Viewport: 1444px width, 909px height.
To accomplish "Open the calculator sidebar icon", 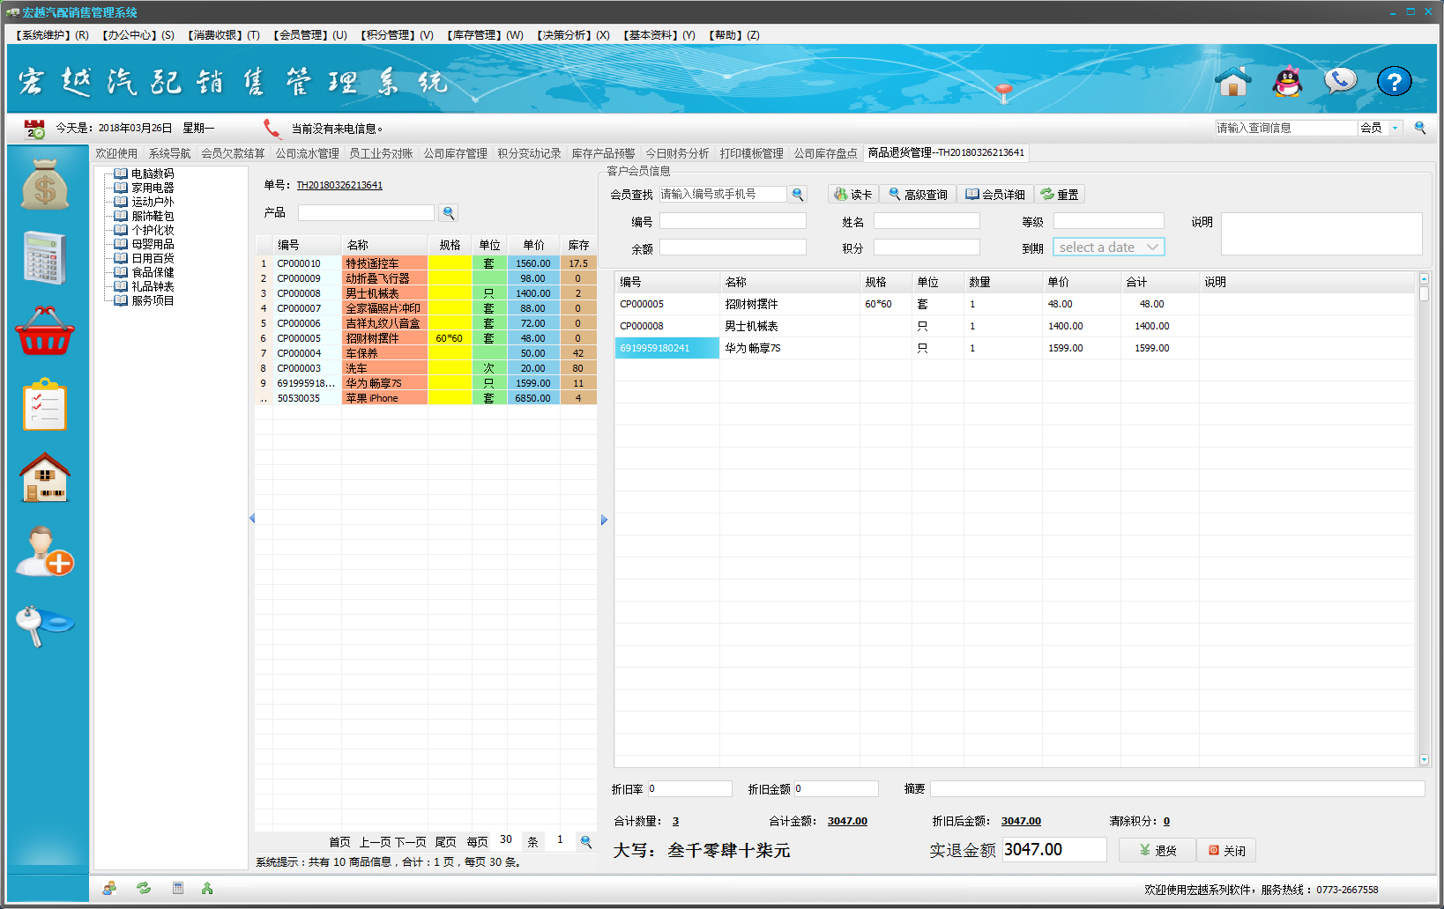I will 45,257.
